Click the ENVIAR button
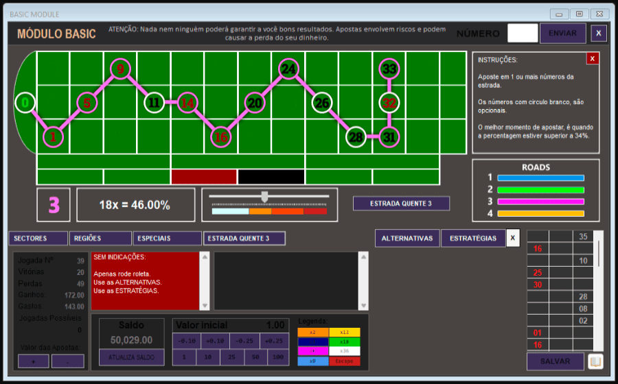 coord(562,33)
